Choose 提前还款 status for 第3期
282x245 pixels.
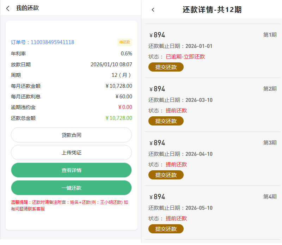click(176, 165)
